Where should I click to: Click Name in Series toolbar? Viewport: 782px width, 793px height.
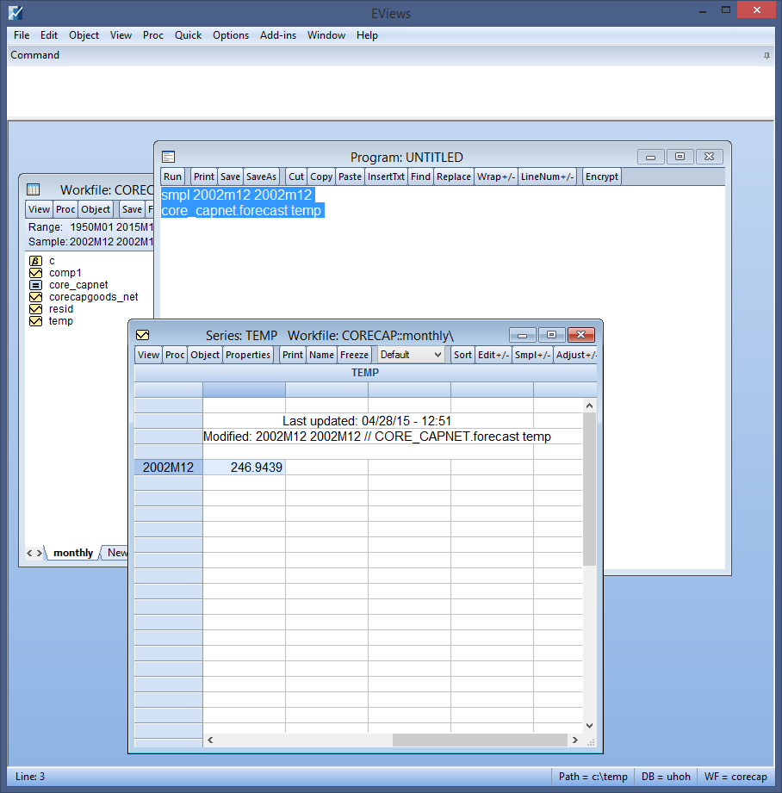click(x=322, y=355)
